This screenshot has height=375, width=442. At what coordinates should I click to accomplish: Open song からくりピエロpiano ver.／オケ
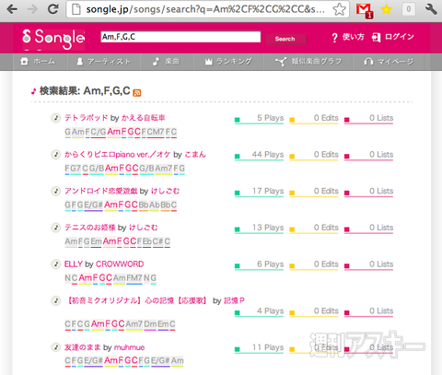tap(117, 154)
